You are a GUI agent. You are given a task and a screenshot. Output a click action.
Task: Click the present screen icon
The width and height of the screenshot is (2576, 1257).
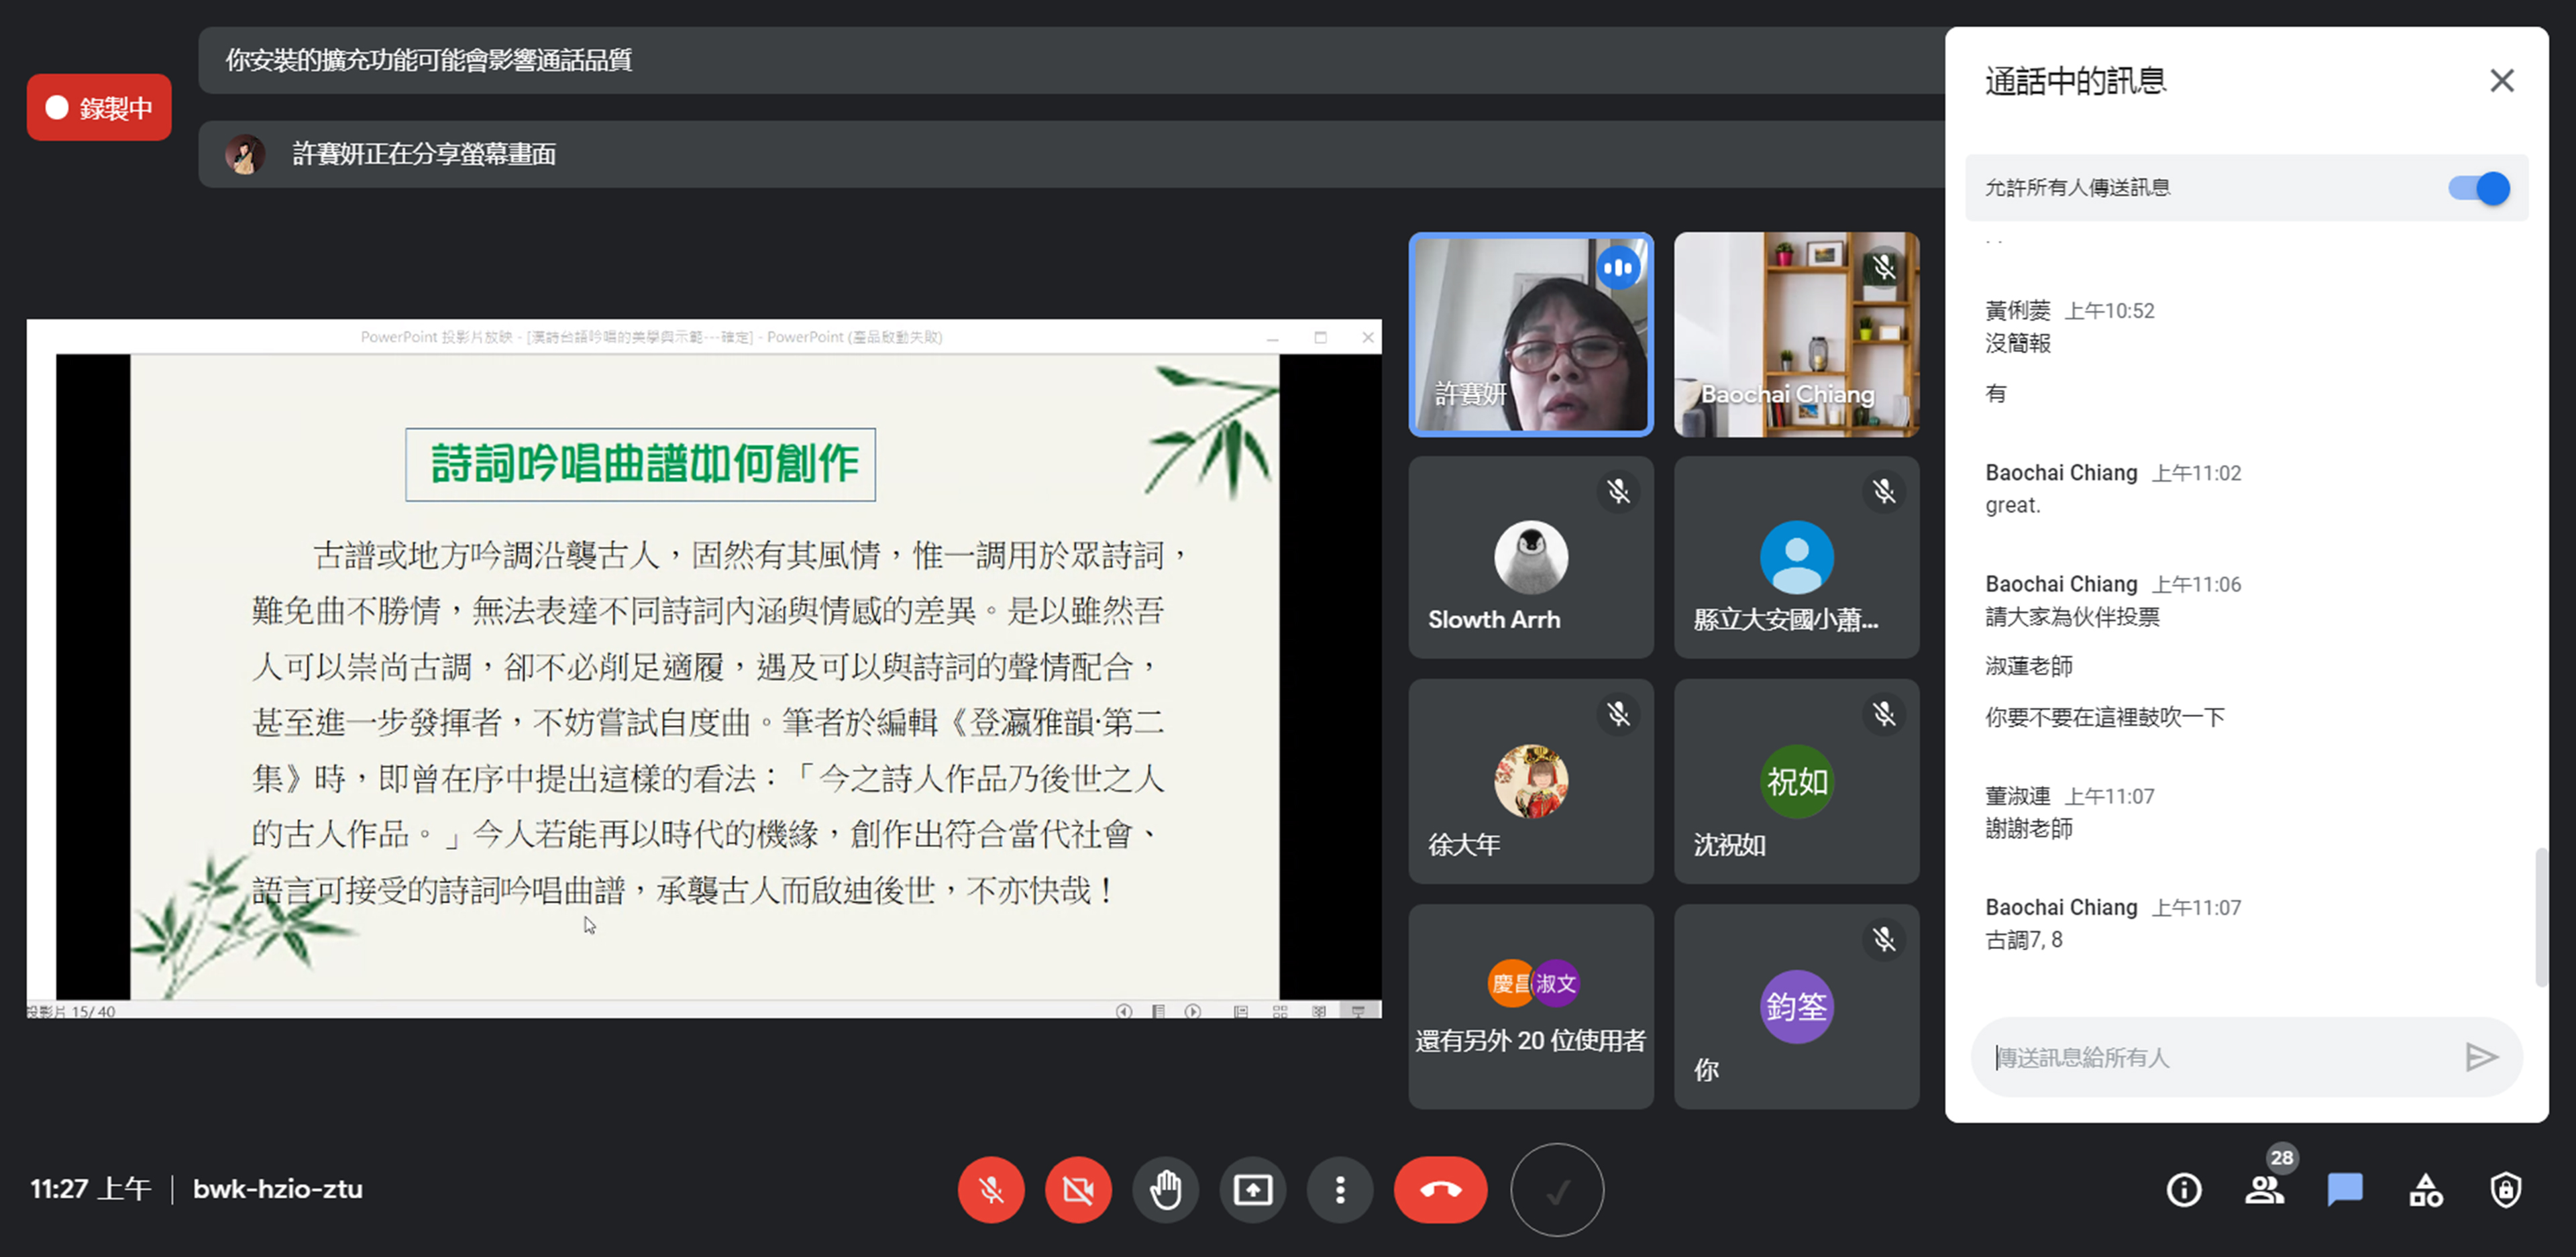pyautogui.click(x=1252, y=1189)
